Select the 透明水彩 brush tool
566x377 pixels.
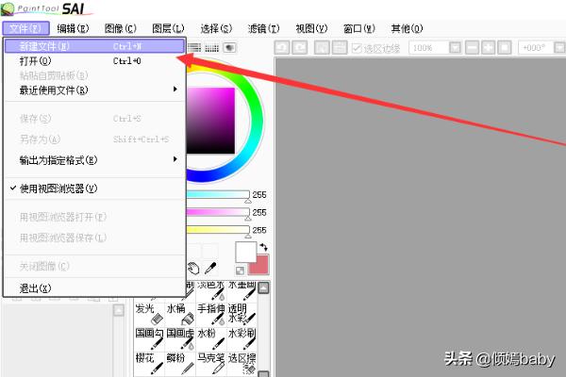[241, 314]
